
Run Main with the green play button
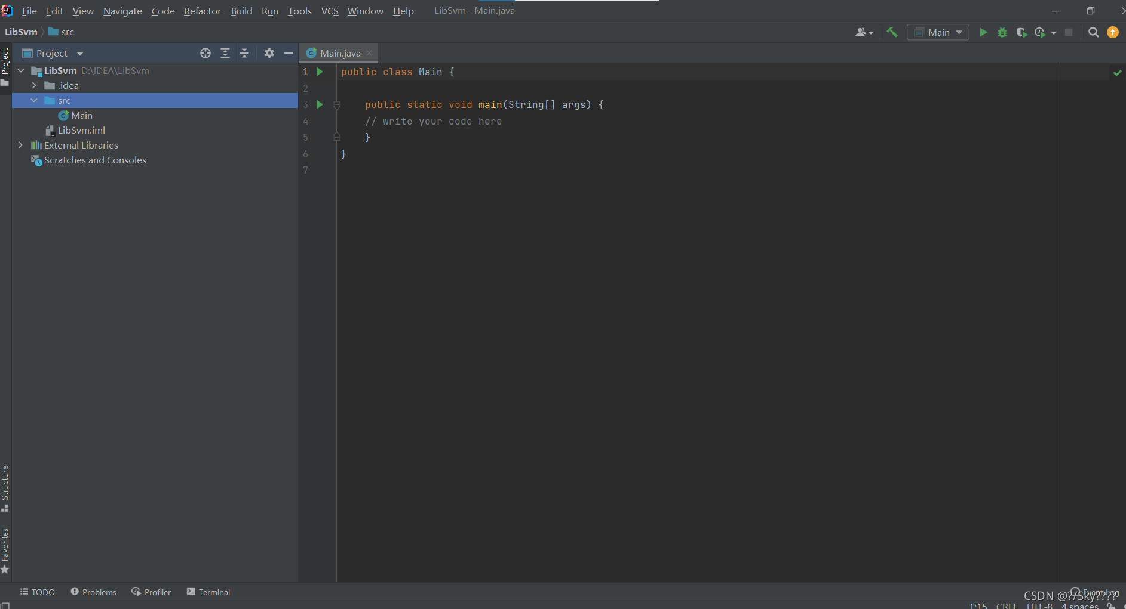pyautogui.click(x=983, y=32)
